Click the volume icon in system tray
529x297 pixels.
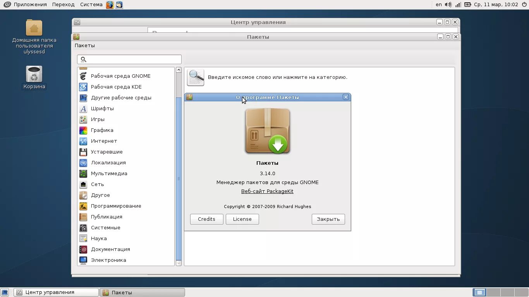pos(448,5)
